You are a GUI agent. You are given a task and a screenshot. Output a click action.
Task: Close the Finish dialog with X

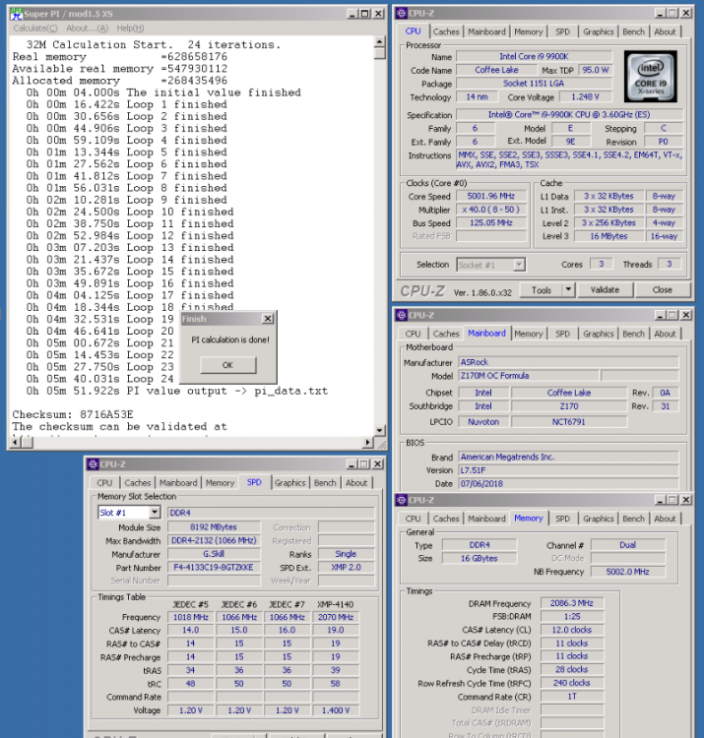[268, 319]
